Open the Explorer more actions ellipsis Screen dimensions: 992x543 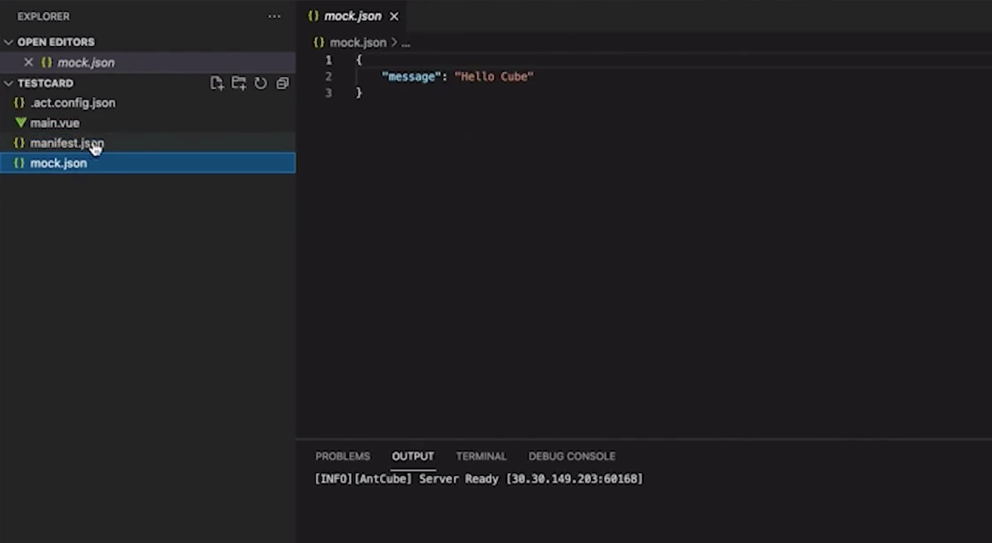click(x=274, y=16)
